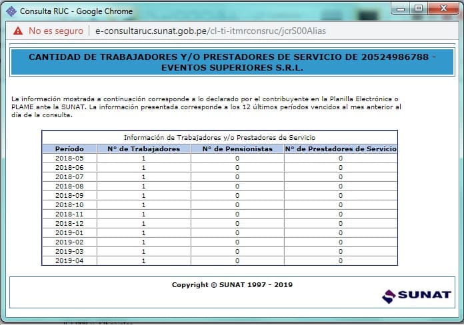Click the 'N° de Trabajadores' column header
Screen dimensions: 464x325
(144, 149)
